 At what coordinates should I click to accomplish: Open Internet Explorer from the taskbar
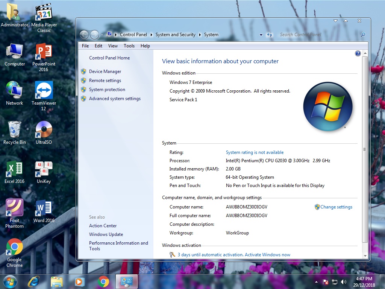[x=33, y=281]
